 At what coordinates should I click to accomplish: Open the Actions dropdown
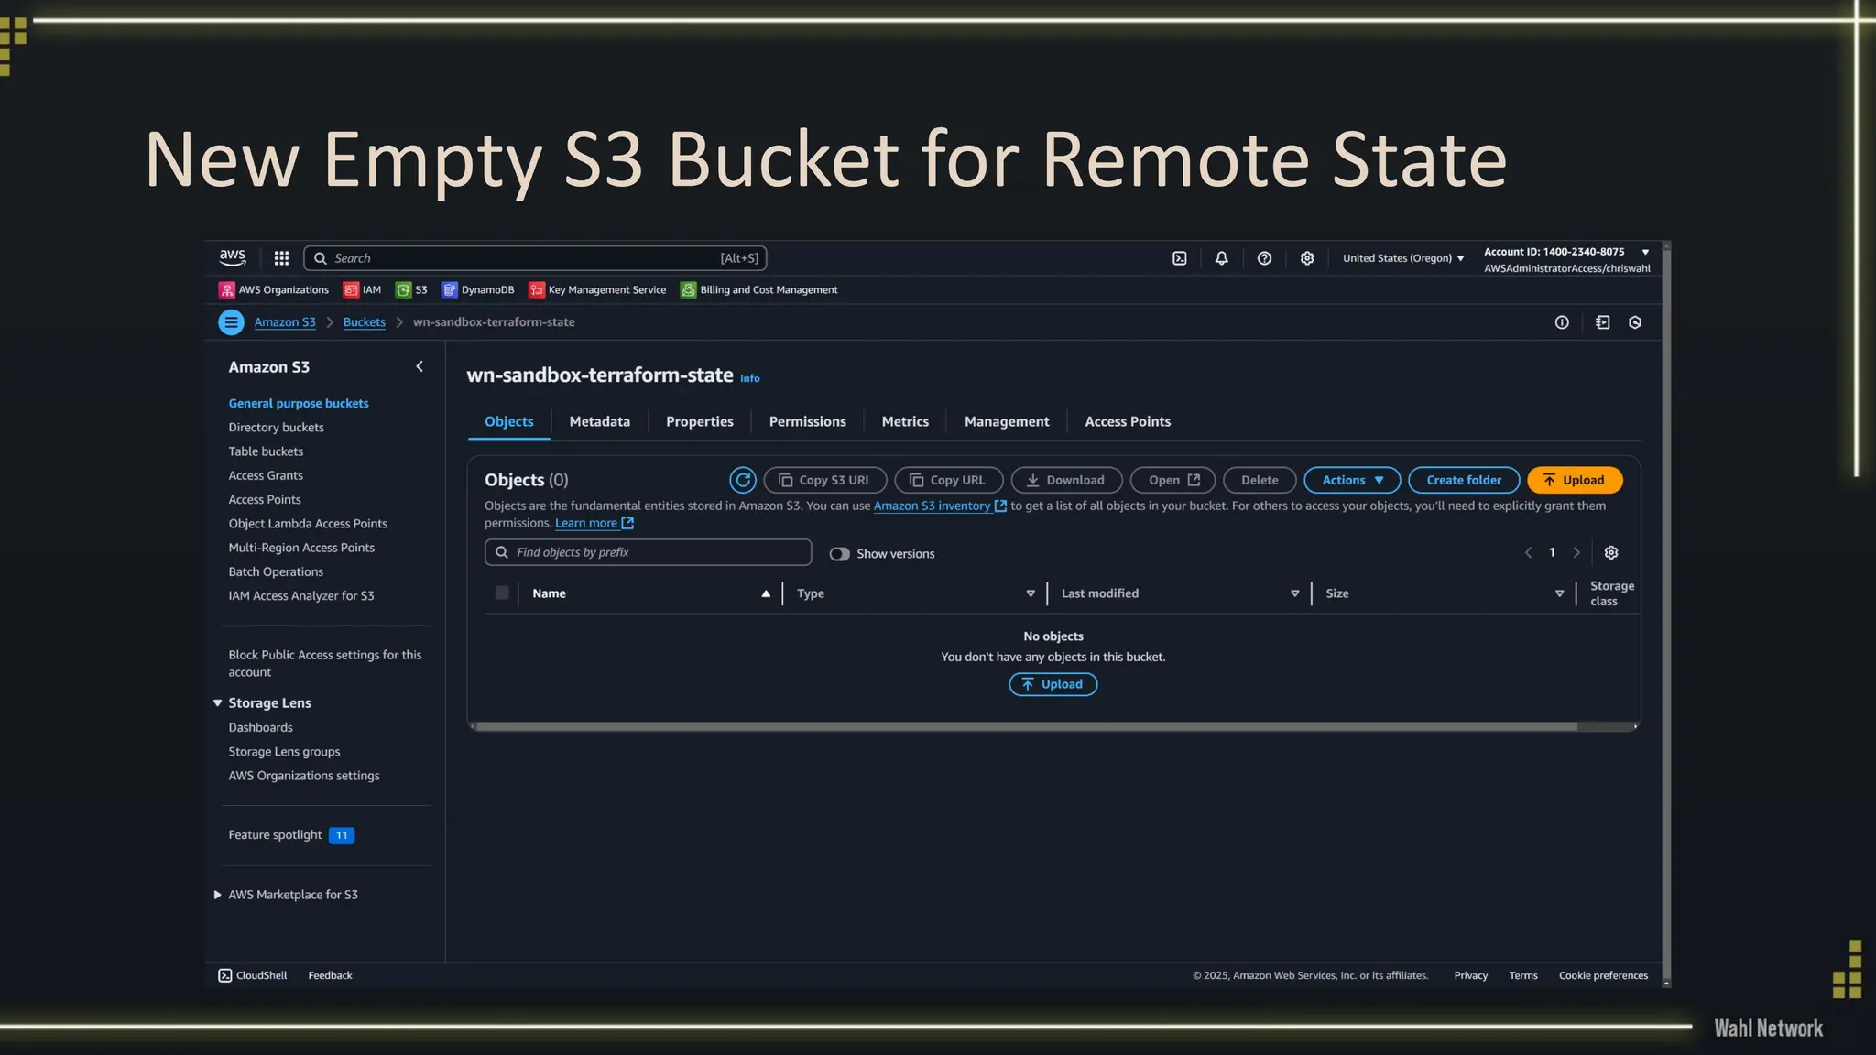click(1352, 480)
